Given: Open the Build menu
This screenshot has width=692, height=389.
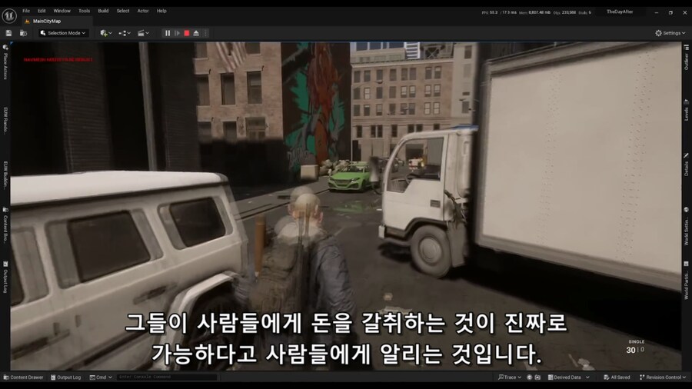Looking at the screenshot, I should point(103,11).
